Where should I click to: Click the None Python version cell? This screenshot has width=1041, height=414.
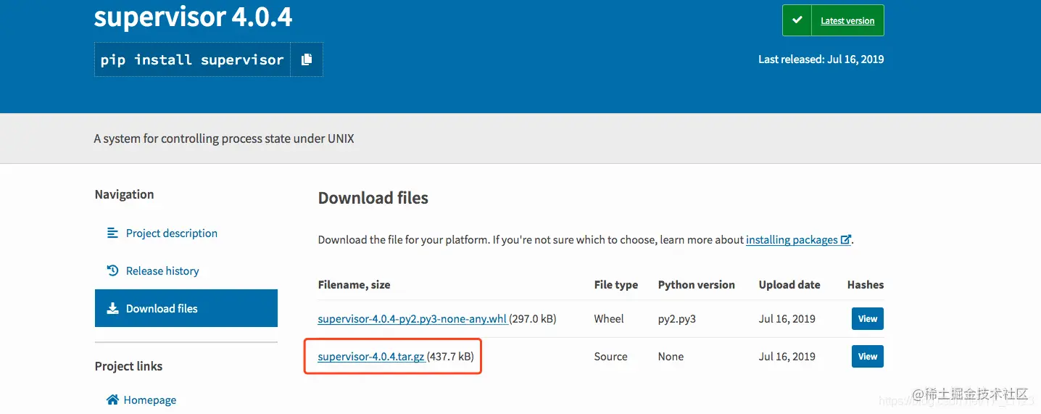(671, 356)
